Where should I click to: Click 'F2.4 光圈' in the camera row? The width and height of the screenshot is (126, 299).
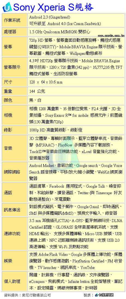pos(99,109)
